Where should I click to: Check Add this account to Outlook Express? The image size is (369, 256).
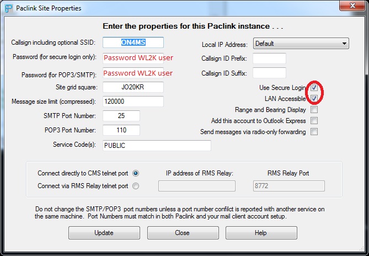314,121
